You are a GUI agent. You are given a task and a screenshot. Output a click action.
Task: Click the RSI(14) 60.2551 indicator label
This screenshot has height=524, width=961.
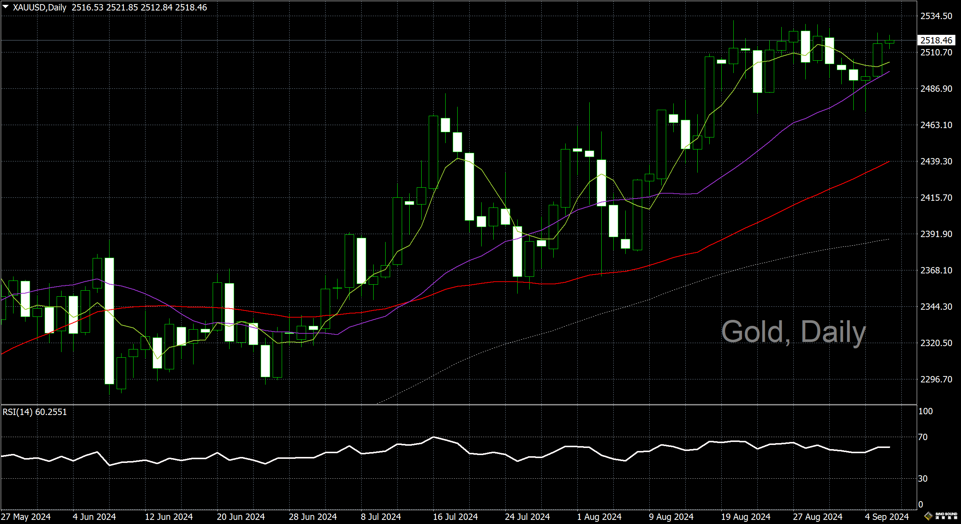click(35, 412)
